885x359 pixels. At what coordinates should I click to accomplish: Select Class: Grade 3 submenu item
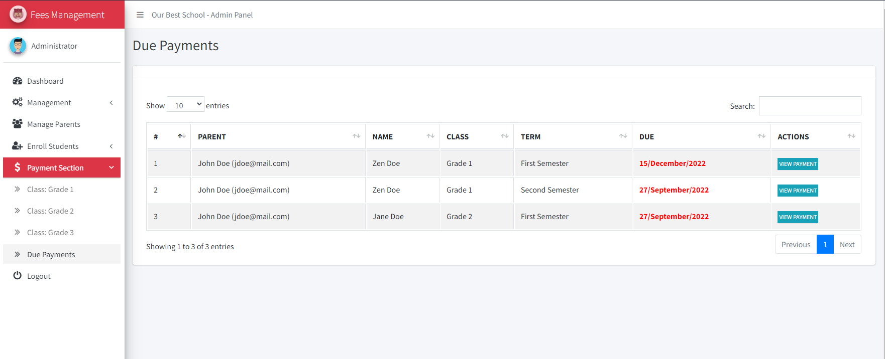point(62,232)
